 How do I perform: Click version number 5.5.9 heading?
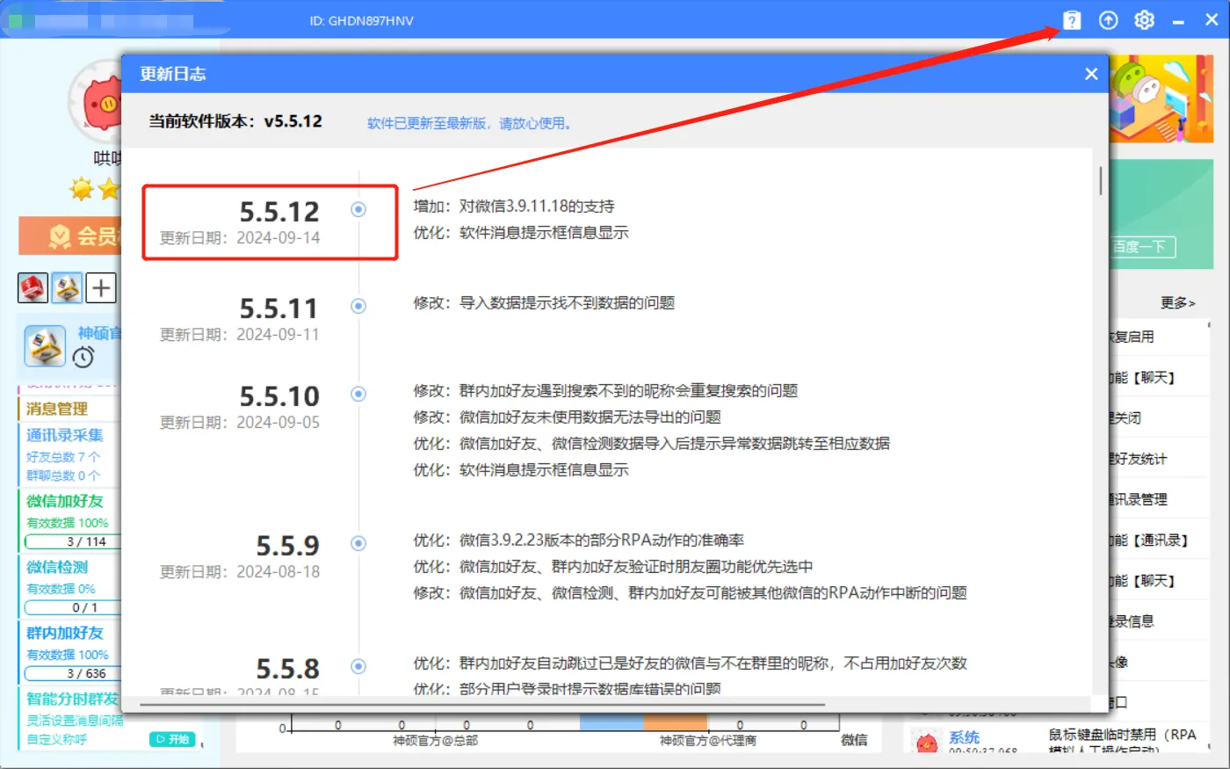pos(288,546)
